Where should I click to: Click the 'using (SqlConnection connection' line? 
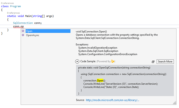click(124, 74)
